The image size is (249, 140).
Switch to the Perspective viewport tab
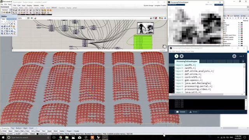click(5, 128)
